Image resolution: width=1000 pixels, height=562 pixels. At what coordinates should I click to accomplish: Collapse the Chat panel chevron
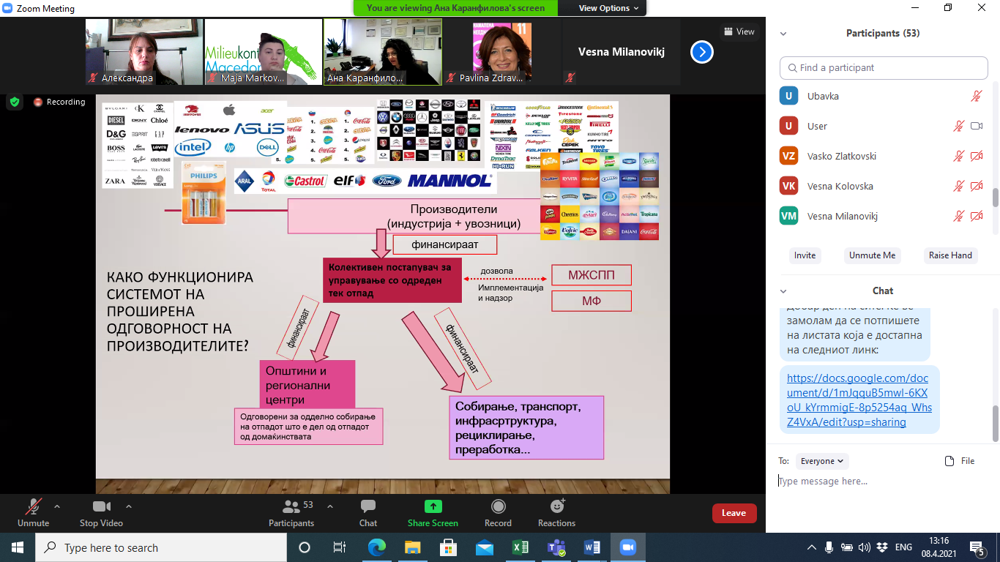click(783, 291)
